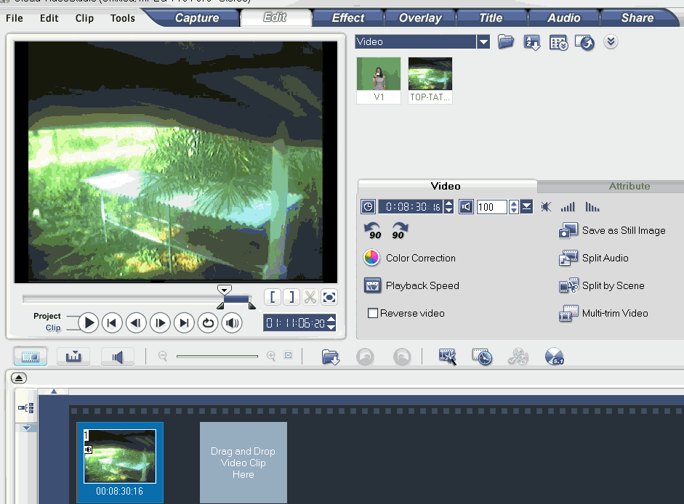The width and height of the screenshot is (684, 504).
Task: Open the File menu
Action: click(x=15, y=18)
